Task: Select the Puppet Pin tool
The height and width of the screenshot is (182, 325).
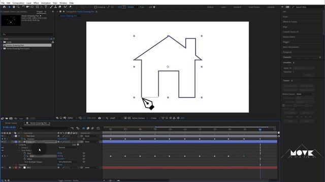Action: coord(71,7)
